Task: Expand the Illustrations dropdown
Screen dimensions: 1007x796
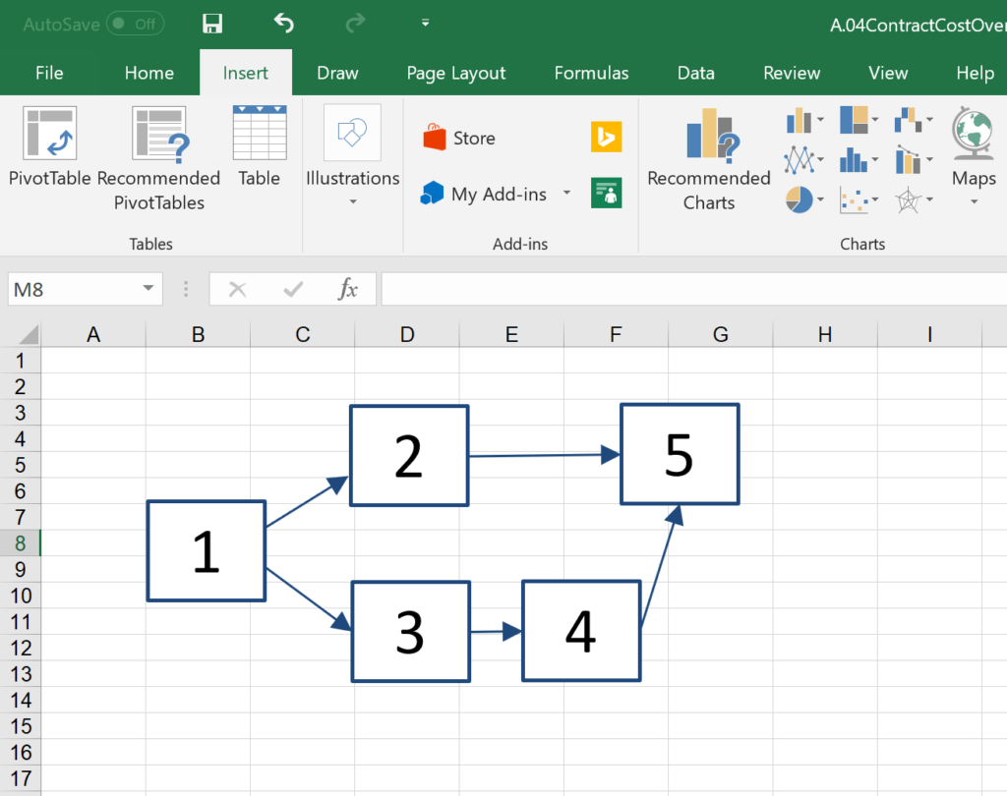Action: 352,157
